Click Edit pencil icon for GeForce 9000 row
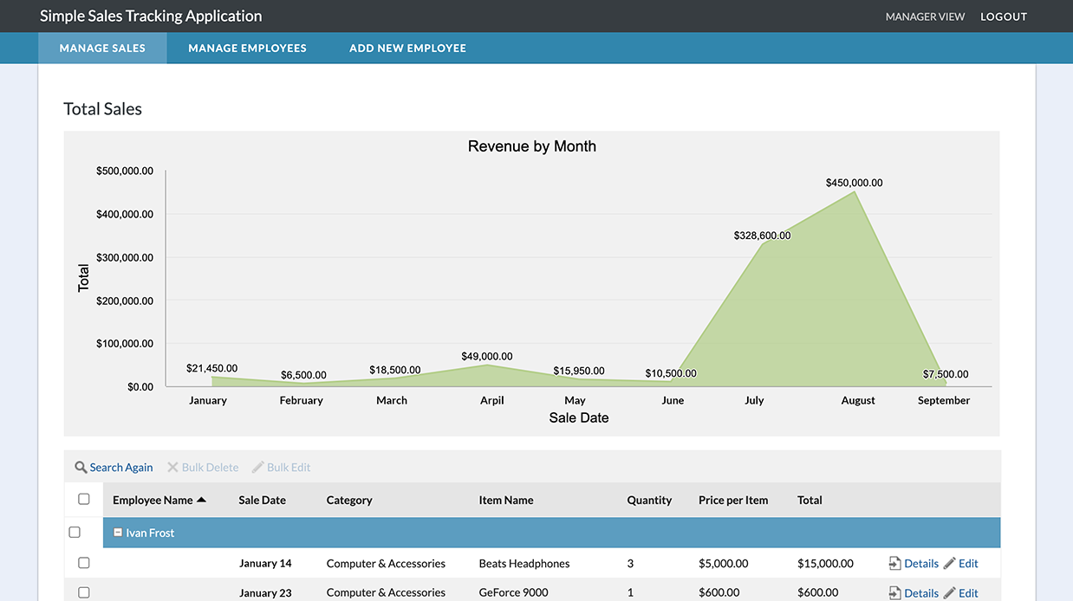1073x601 pixels. point(950,593)
